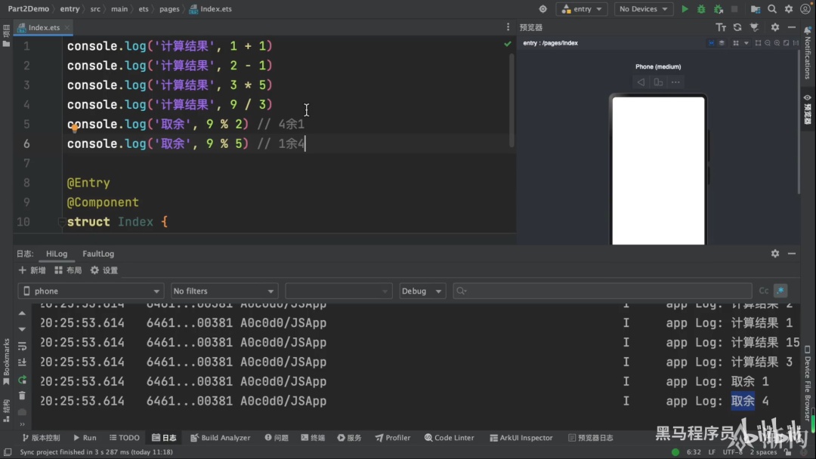The height and width of the screenshot is (459, 816).
Task: Expand the No filters dropdown
Action: tap(224, 291)
